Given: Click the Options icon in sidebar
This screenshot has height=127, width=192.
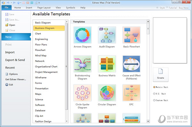Looking at the screenshot, I should [7, 74].
